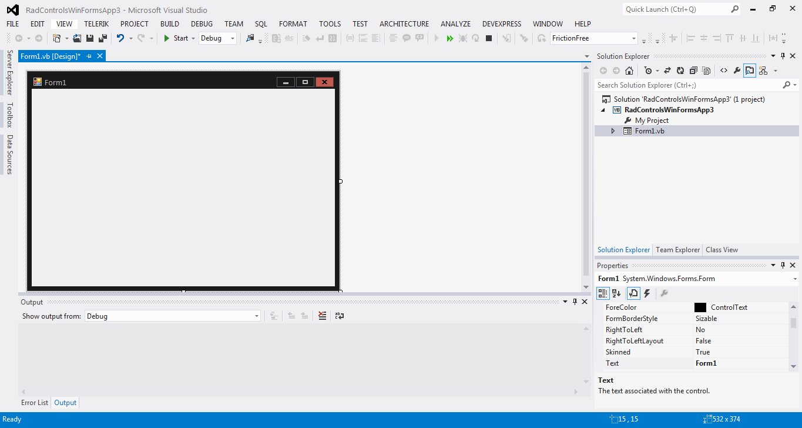
Task: Show Events with the lightning bolt icon
Action: coord(647,293)
